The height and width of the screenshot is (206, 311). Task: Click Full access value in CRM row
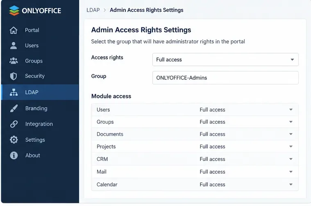212,159
